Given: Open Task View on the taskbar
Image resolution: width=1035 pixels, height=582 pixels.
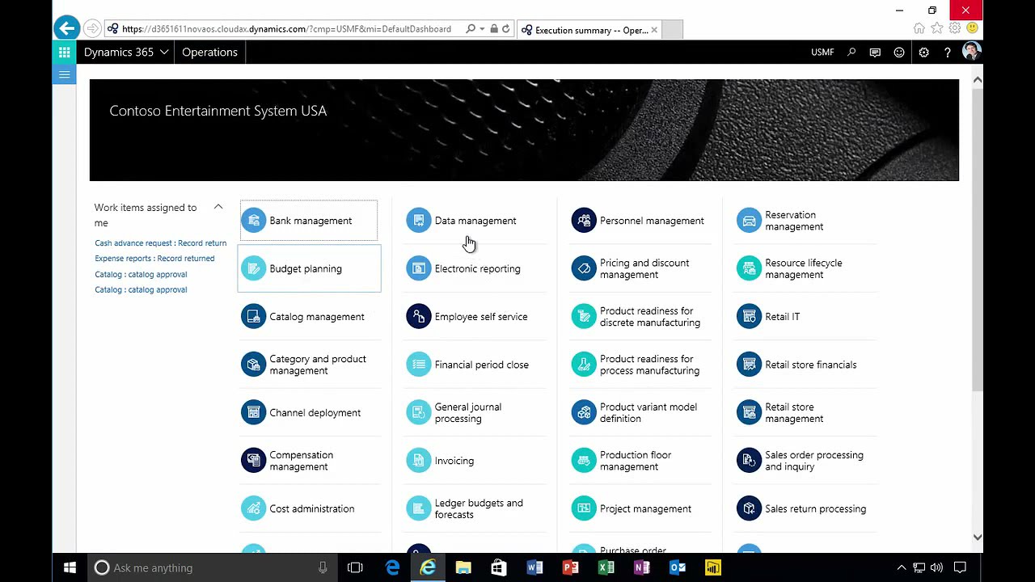Looking at the screenshot, I should pyautogui.click(x=355, y=567).
